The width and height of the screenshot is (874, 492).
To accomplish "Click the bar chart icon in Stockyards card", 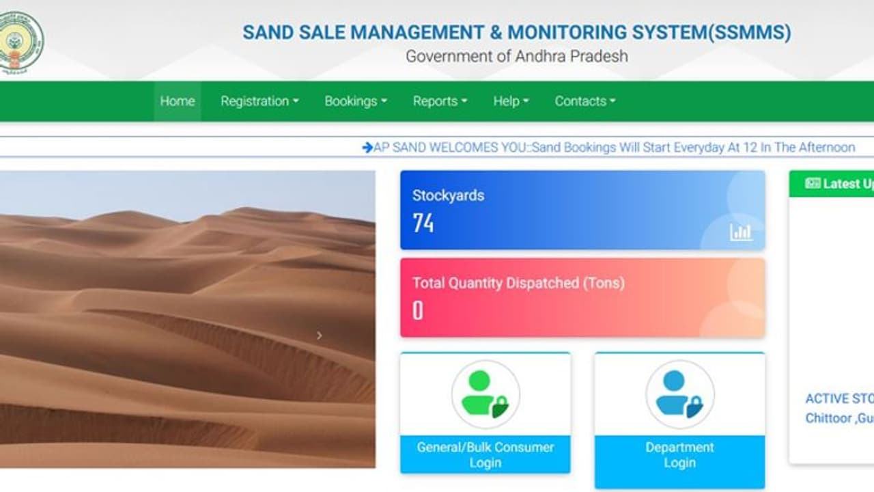I will coord(741,232).
